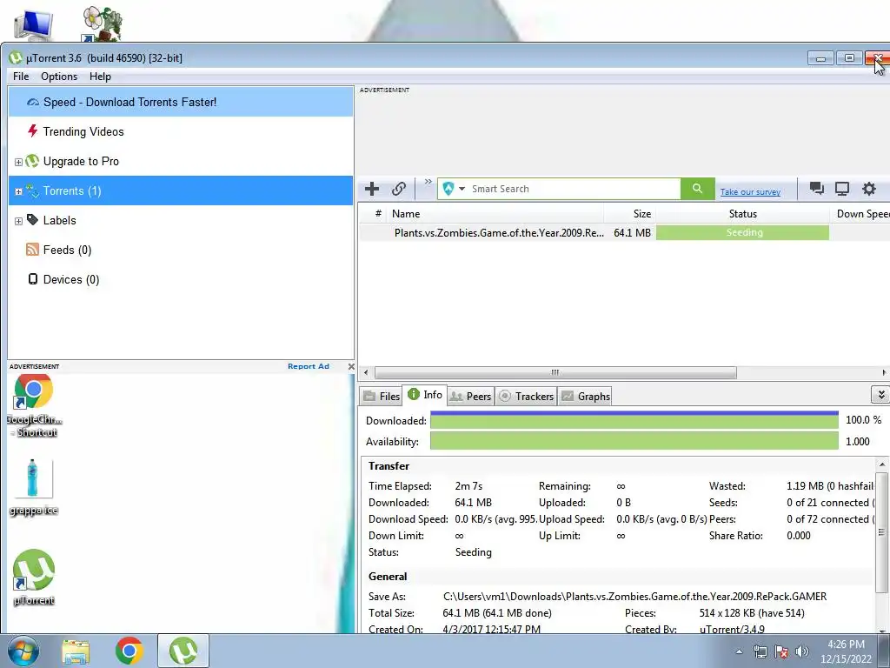890x668 pixels.
Task: Expand the Labels tree node
Action: [18, 221]
